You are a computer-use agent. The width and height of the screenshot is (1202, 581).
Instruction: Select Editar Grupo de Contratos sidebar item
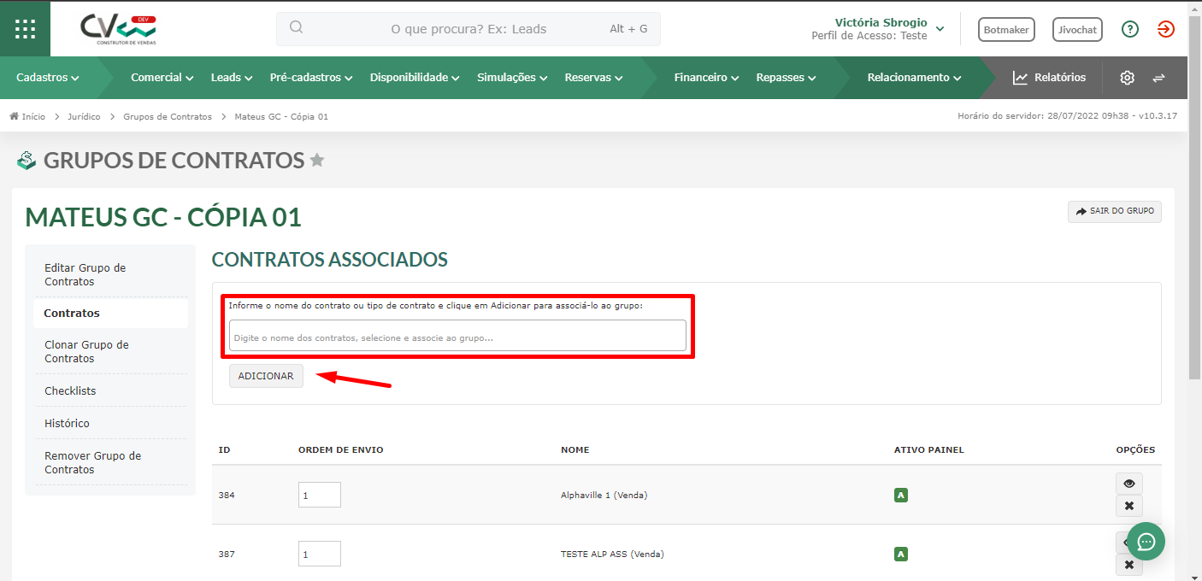(x=110, y=274)
